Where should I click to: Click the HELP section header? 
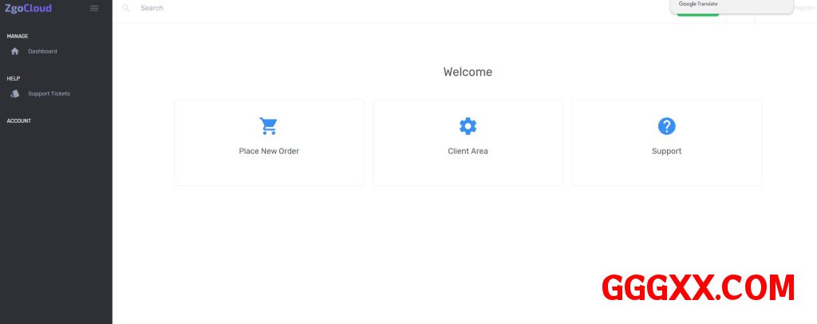click(14, 78)
